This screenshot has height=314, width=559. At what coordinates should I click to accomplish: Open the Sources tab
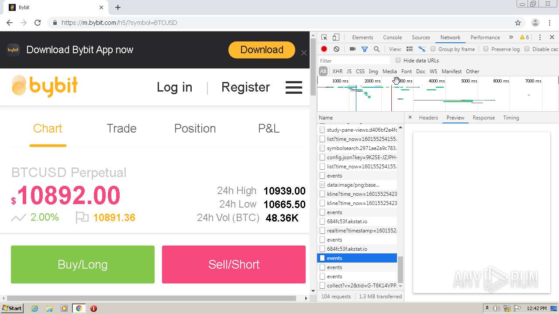click(421, 38)
